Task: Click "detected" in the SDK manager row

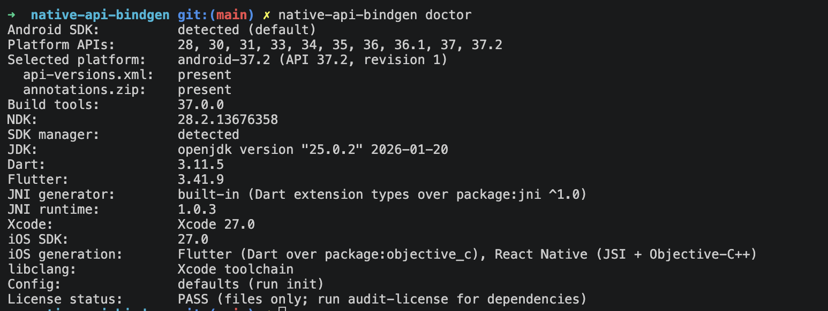Action: tap(208, 135)
